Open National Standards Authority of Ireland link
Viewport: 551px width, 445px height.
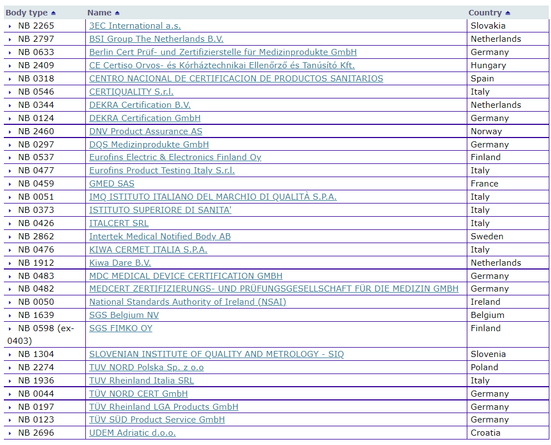(x=188, y=301)
